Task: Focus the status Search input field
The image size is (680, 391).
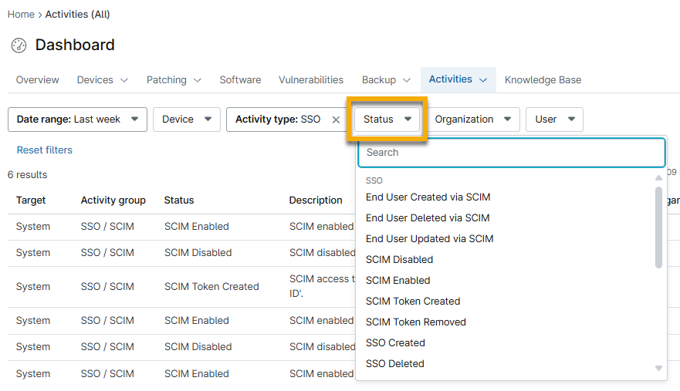Action: tap(511, 153)
